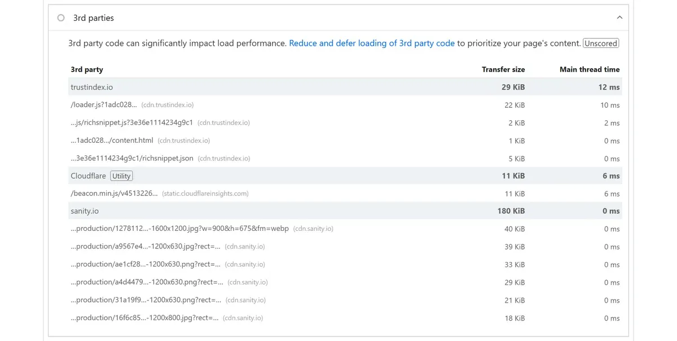Collapse the 3rd parties audit chevron

click(x=619, y=18)
